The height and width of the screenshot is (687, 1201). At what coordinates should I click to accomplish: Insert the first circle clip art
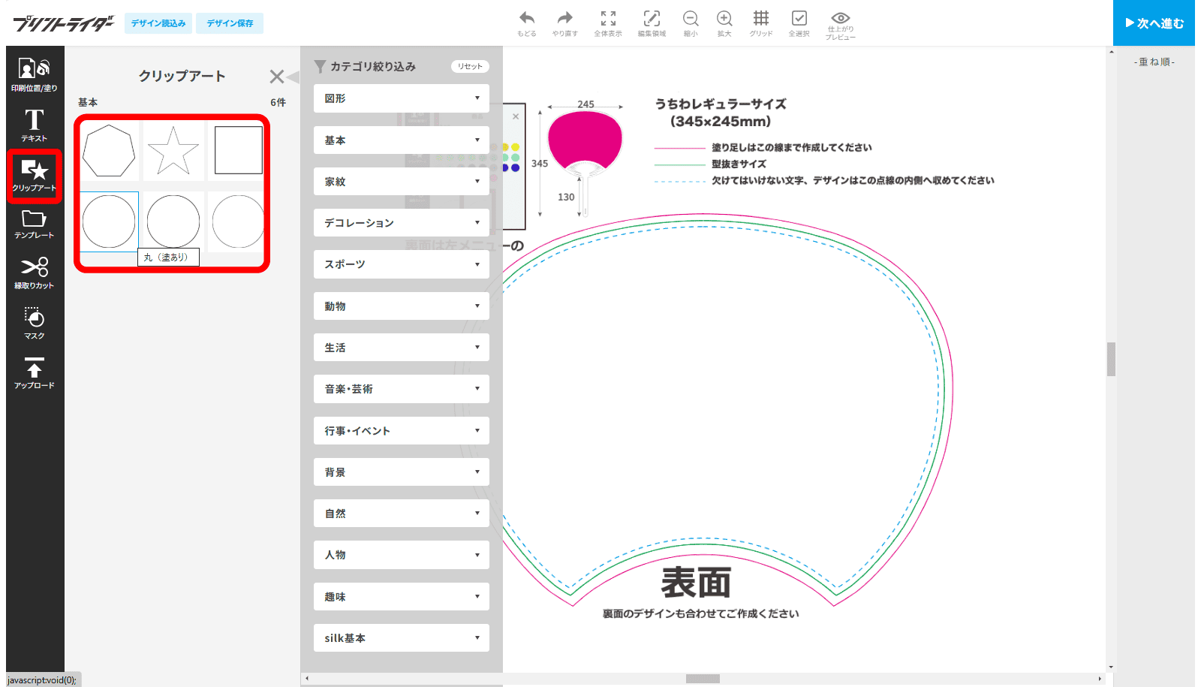click(x=109, y=221)
